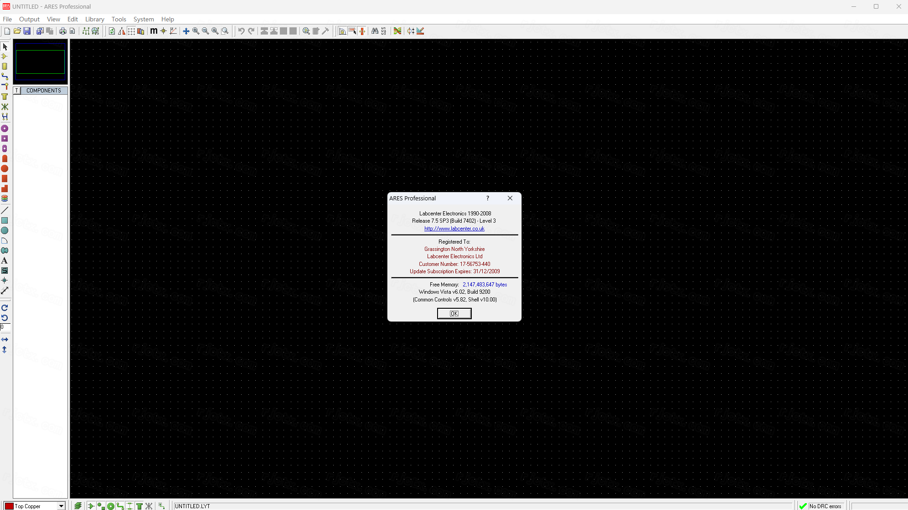Select the COMPONENTS tab
Screen dimensions: 908x510
point(44,90)
